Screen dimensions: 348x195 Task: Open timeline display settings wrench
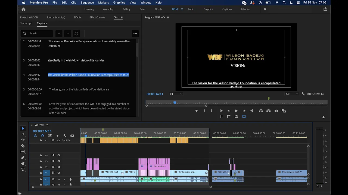[65, 136]
